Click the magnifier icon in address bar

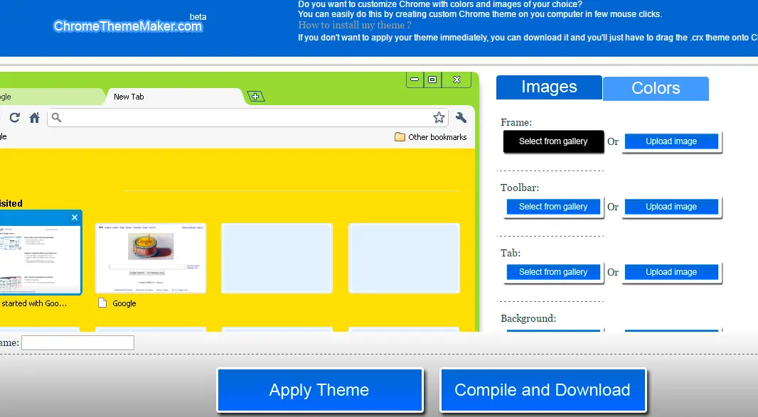tap(57, 117)
